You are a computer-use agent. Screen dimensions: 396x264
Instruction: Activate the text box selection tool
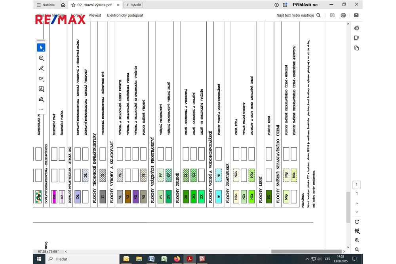41,89
